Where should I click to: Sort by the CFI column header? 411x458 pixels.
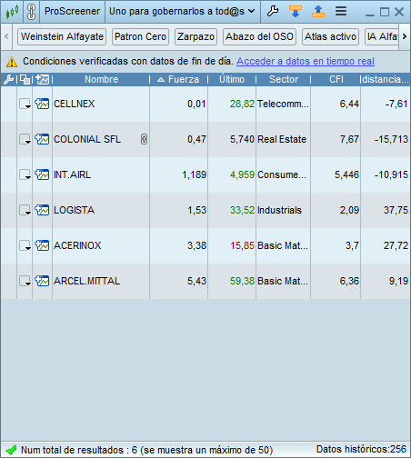pyautogui.click(x=336, y=79)
